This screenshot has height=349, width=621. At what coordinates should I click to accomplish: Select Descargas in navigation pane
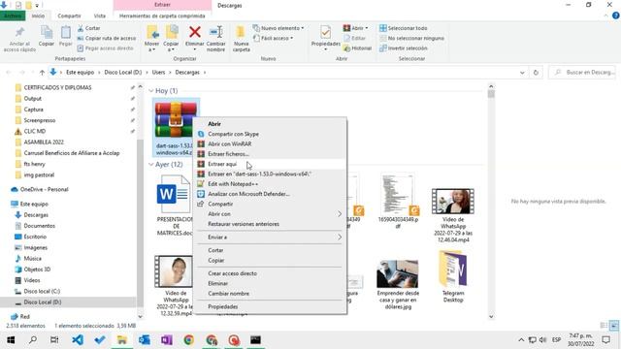[x=36, y=215]
